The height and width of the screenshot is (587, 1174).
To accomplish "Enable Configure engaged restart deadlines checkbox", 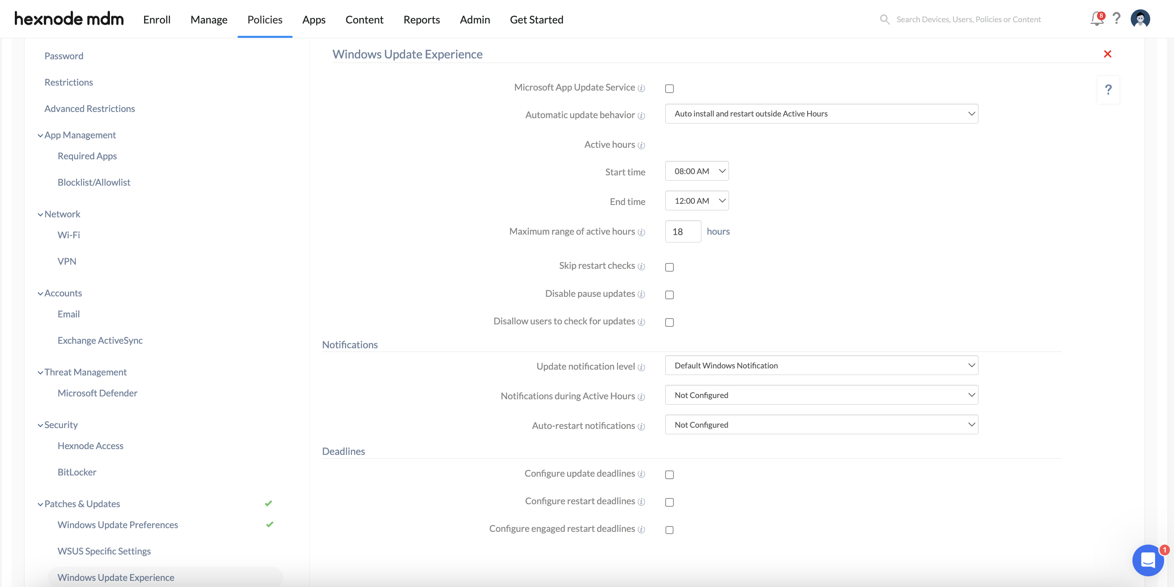I will tap(669, 529).
